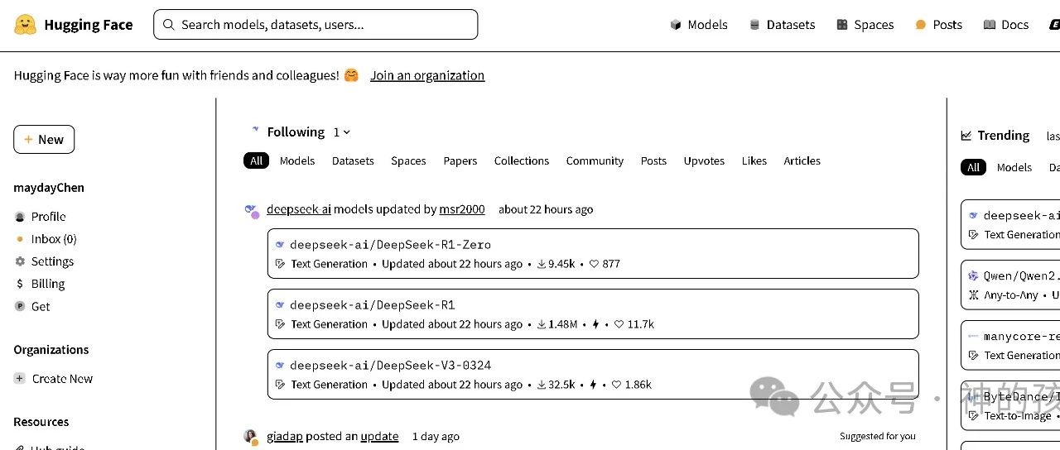Click the New button in sidebar
This screenshot has width=1060, height=450.
pyautogui.click(x=44, y=140)
